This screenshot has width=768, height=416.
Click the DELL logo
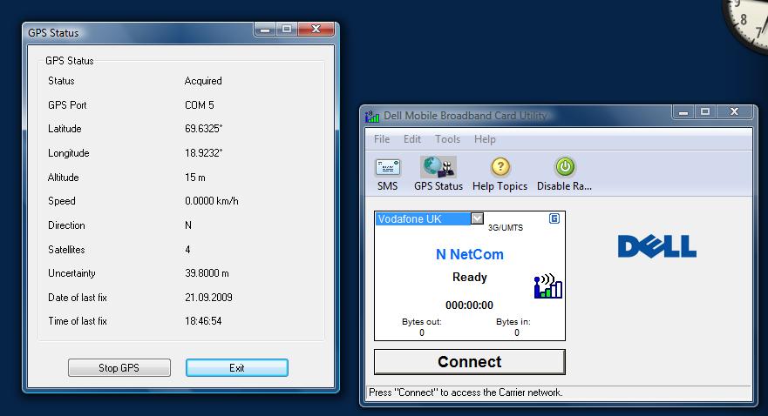[x=656, y=246]
